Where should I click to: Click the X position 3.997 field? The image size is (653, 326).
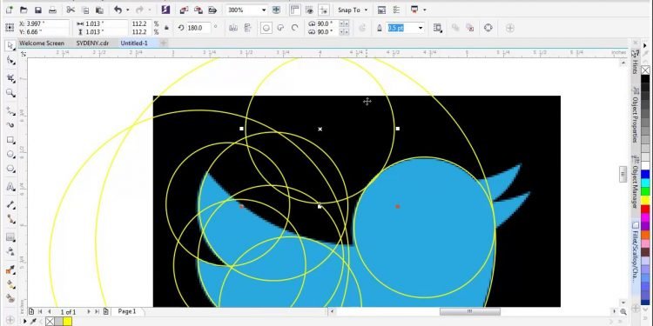(x=47, y=23)
